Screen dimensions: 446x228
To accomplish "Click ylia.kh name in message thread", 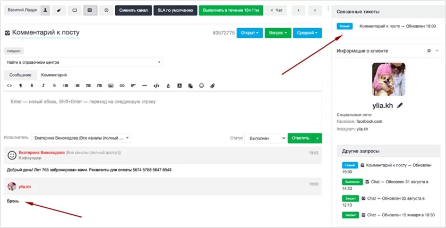I will [x=24, y=187].
